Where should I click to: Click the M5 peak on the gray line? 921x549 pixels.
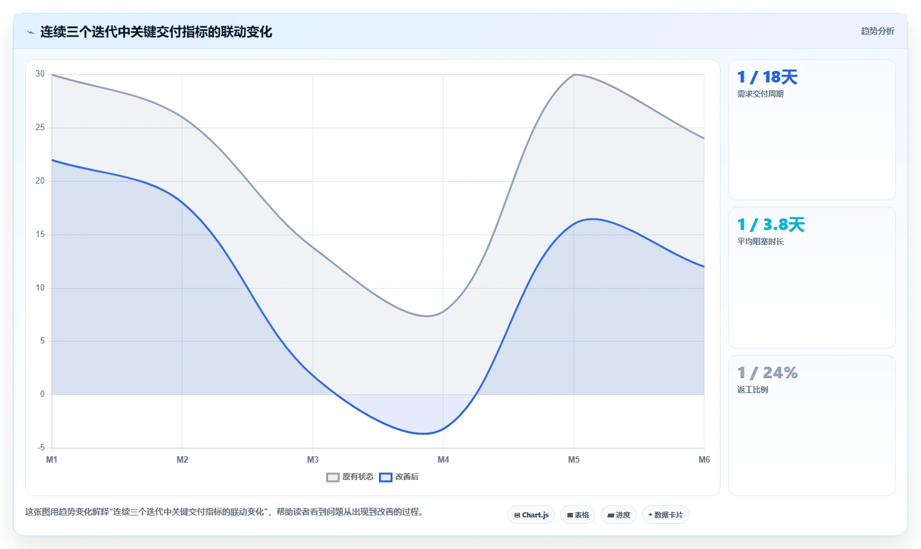tap(574, 74)
